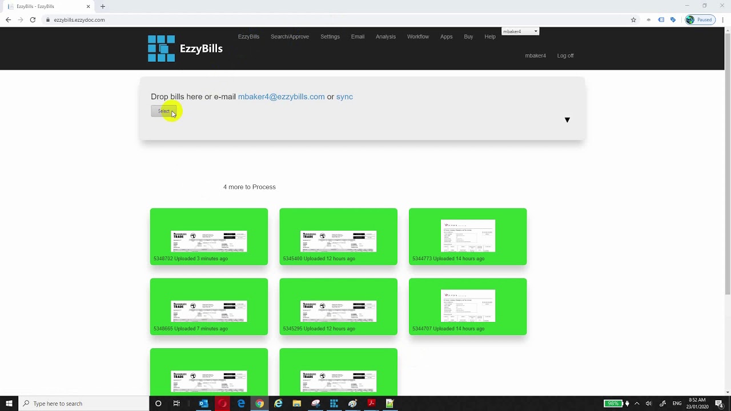View site security lock info

tap(48, 20)
